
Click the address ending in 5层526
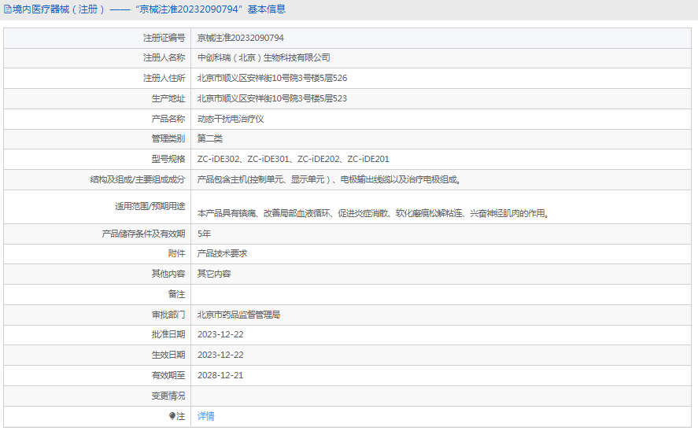(x=272, y=79)
